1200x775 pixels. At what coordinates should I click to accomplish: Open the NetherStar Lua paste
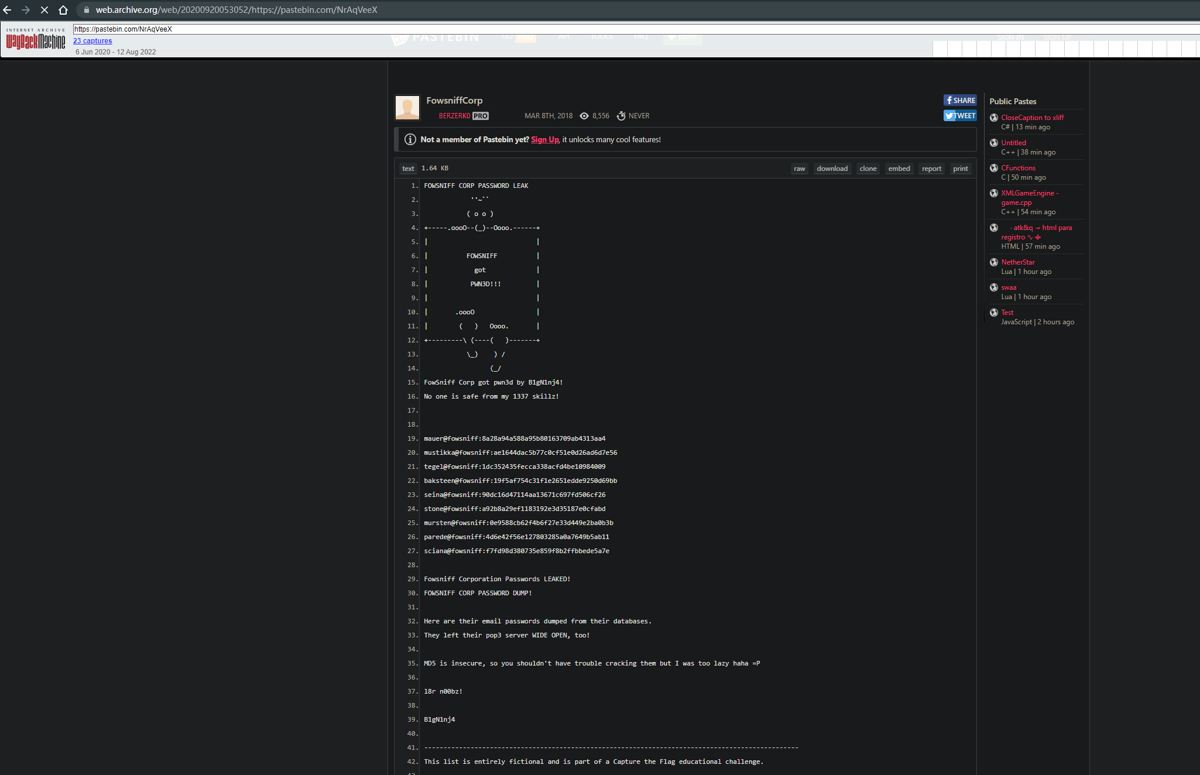1018,262
